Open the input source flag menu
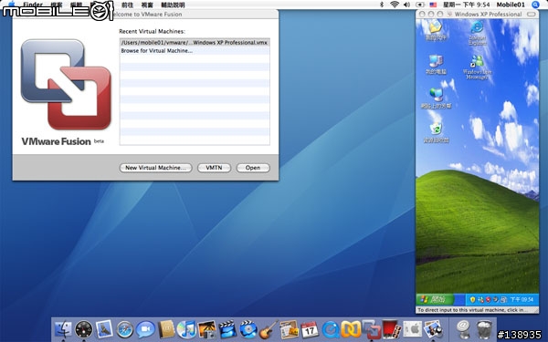 click(433, 5)
